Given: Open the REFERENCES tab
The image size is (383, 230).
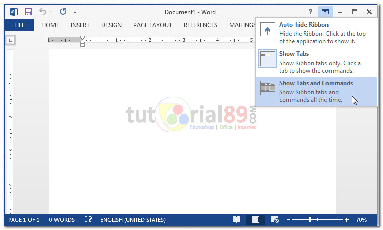Looking at the screenshot, I should 200,25.
